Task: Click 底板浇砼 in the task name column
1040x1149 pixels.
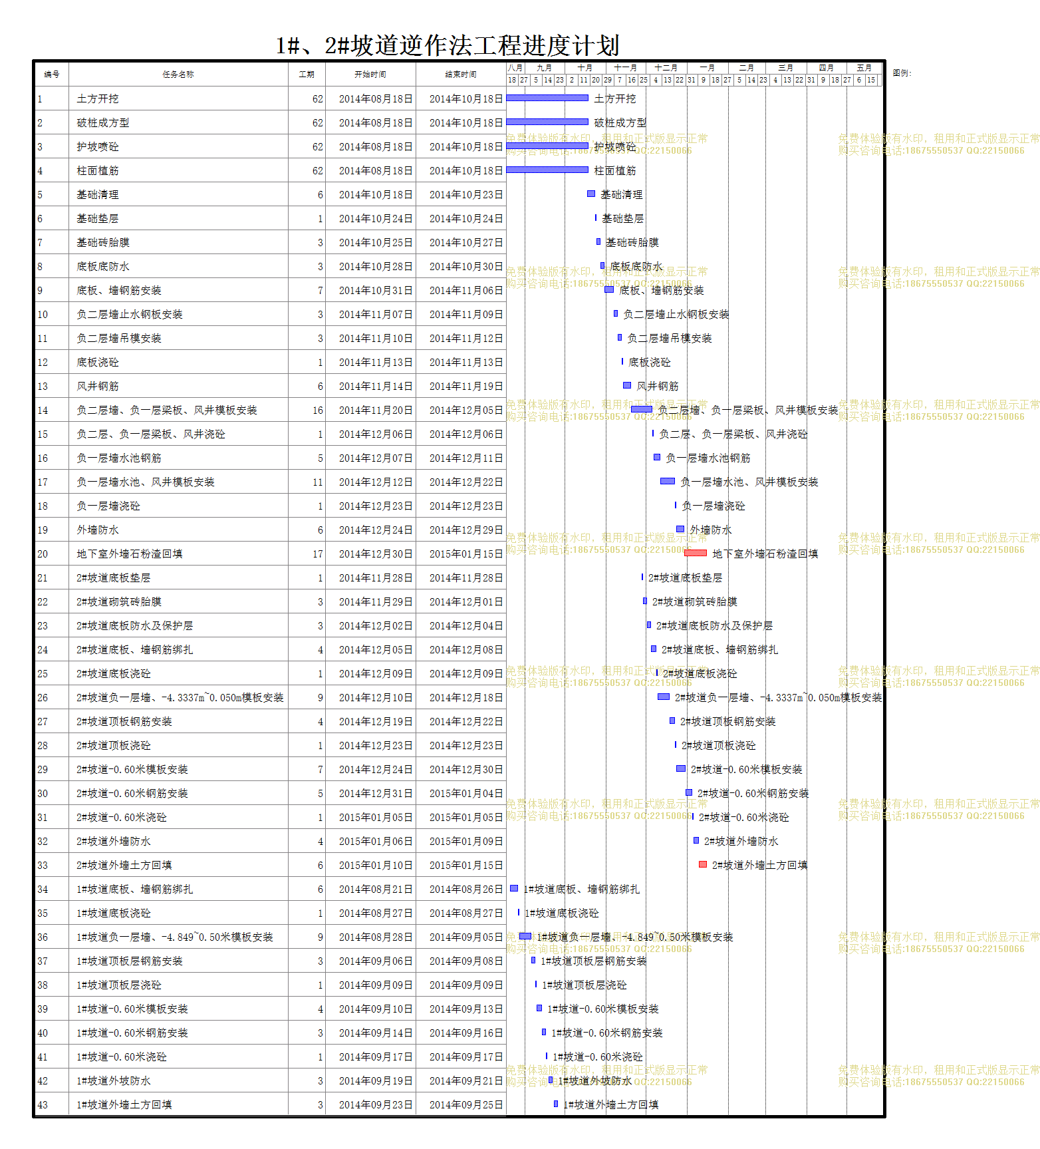Action: click(98, 362)
